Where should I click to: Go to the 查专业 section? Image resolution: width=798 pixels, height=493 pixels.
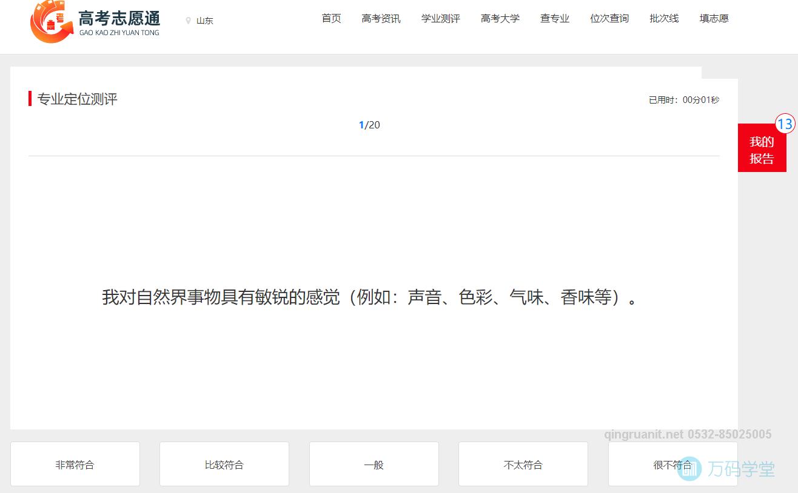(x=554, y=18)
